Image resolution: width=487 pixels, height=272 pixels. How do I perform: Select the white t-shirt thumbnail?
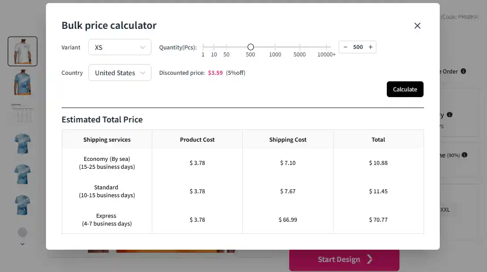[22, 51]
